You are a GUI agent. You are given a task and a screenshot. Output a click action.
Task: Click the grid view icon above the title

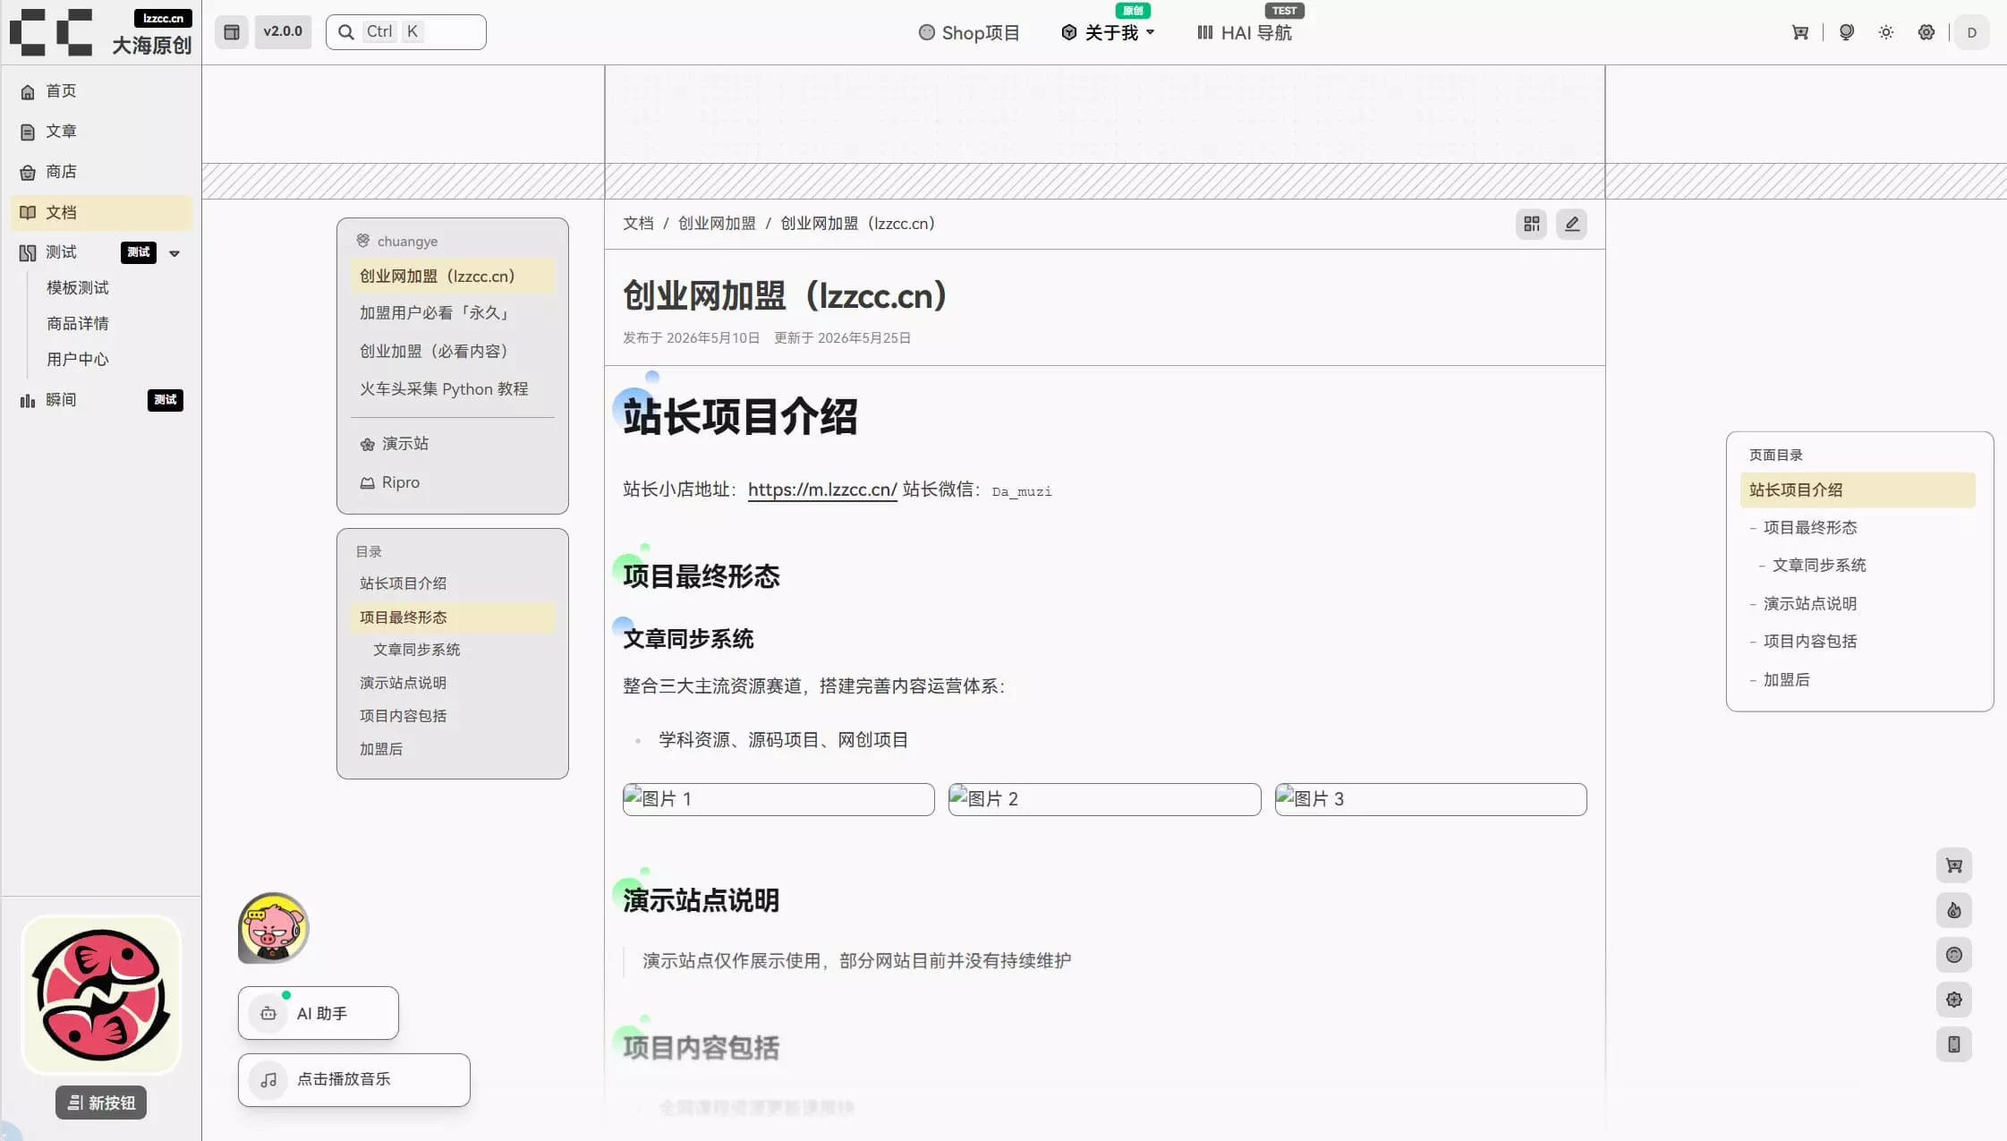(x=1532, y=224)
